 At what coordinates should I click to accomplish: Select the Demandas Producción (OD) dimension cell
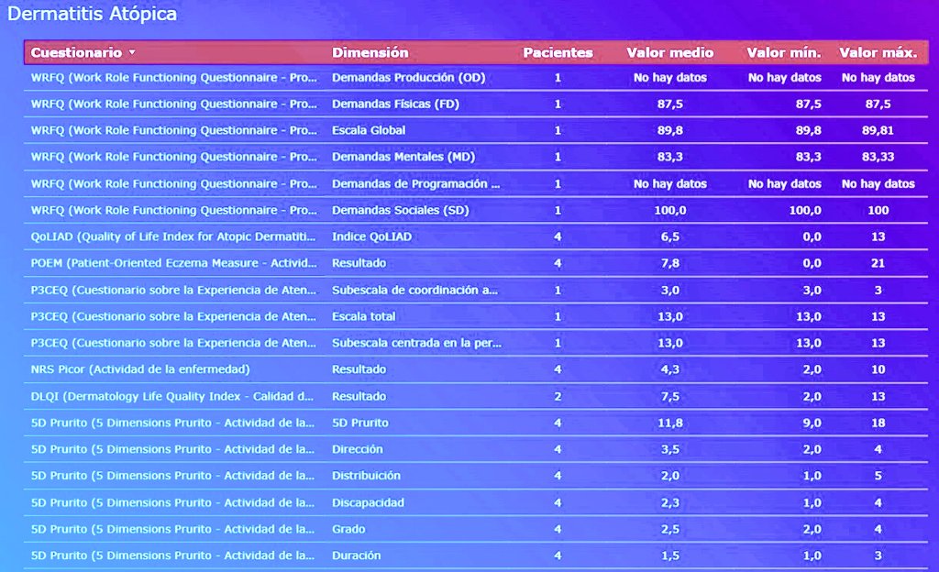pos(408,78)
